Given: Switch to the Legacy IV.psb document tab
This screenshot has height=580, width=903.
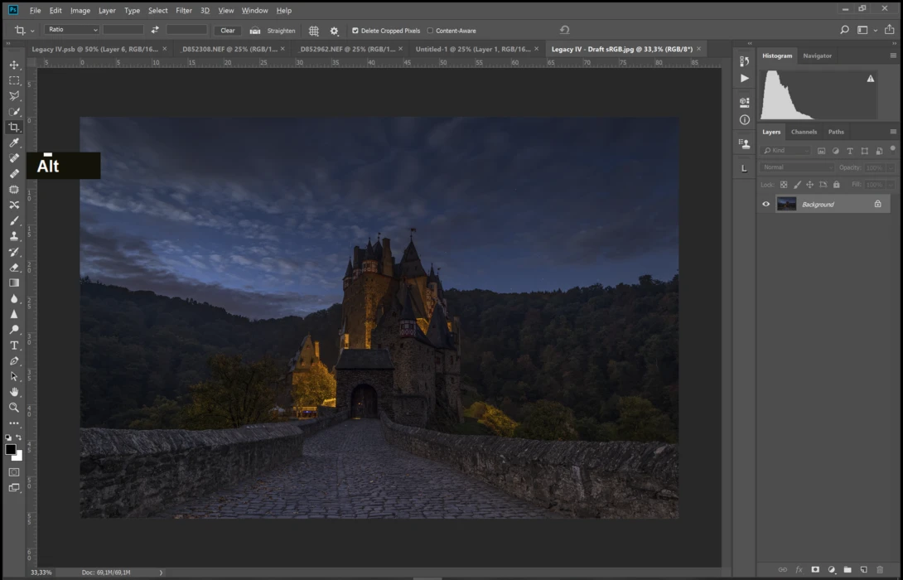Looking at the screenshot, I should point(95,49).
